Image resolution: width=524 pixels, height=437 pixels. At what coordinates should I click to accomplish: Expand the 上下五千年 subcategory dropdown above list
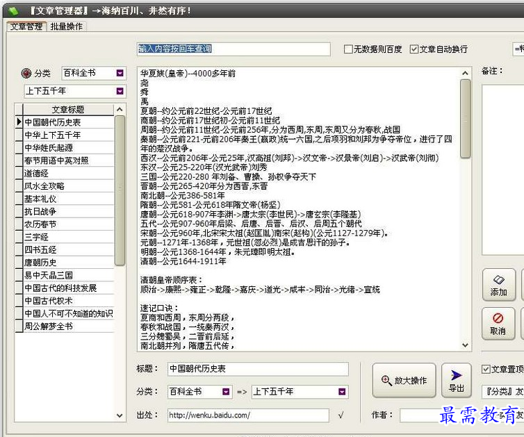point(120,91)
